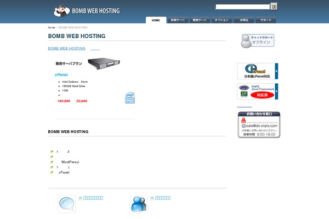Viewport: 329px width, 219px height.
Task: Click the red 対応済 badge
Action: tap(262, 95)
